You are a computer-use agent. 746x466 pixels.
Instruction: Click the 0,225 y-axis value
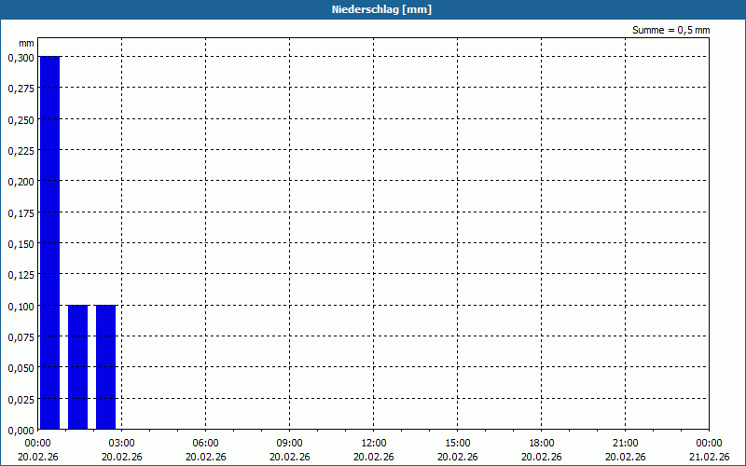click(x=21, y=151)
